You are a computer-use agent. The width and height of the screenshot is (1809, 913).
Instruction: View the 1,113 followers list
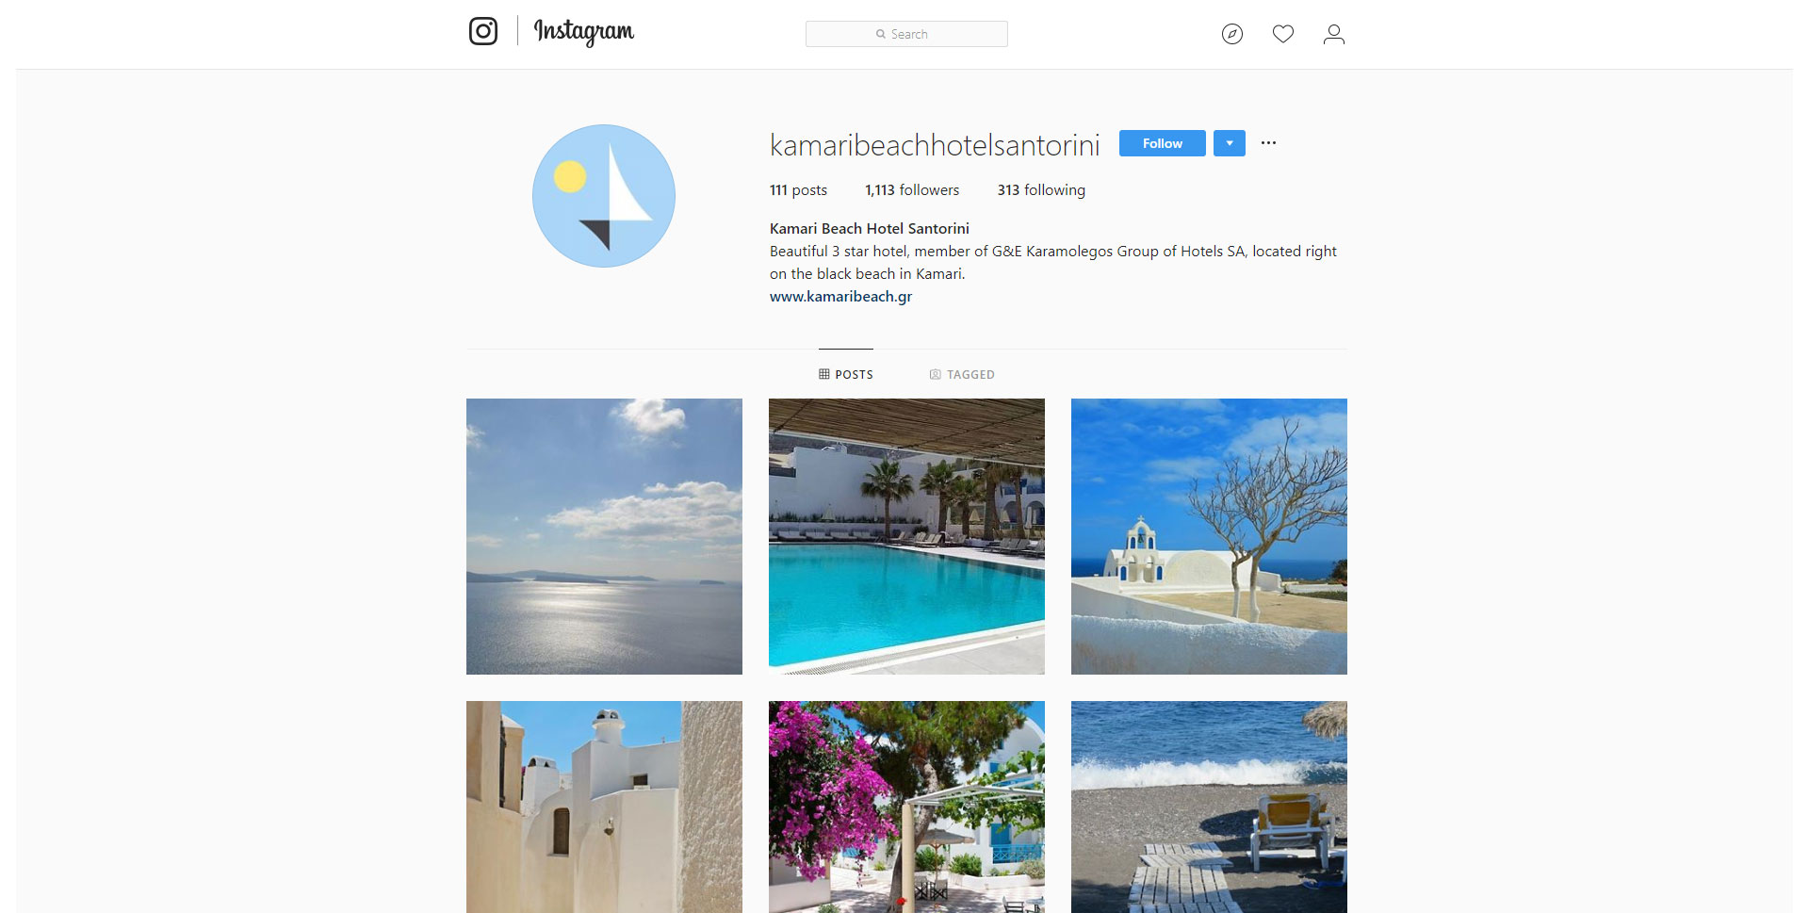[x=912, y=189]
